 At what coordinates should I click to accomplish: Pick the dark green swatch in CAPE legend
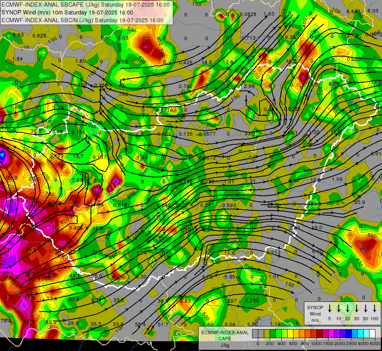point(273,333)
